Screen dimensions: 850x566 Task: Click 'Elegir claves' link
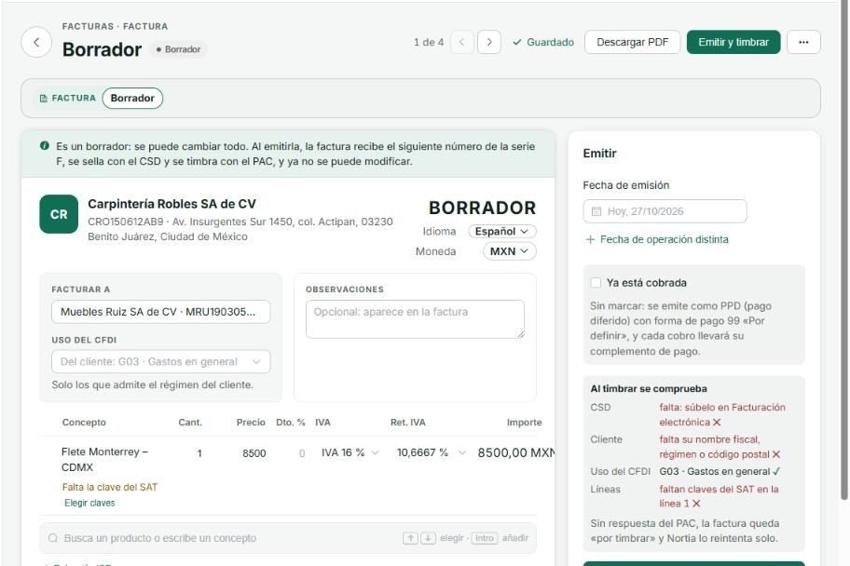click(89, 503)
